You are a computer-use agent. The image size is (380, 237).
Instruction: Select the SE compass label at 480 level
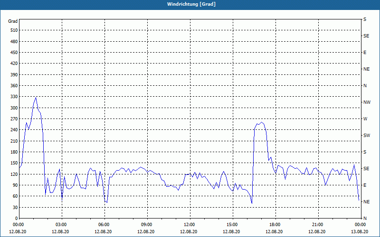tap(366, 36)
